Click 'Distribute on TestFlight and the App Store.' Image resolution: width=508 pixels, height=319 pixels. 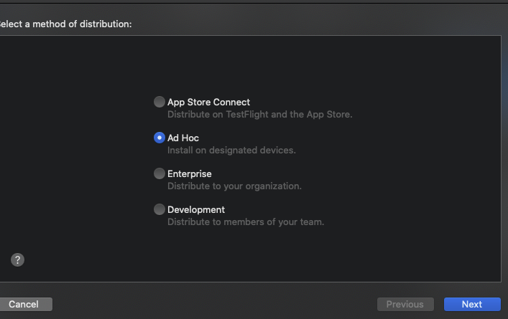click(x=260, y=115)
